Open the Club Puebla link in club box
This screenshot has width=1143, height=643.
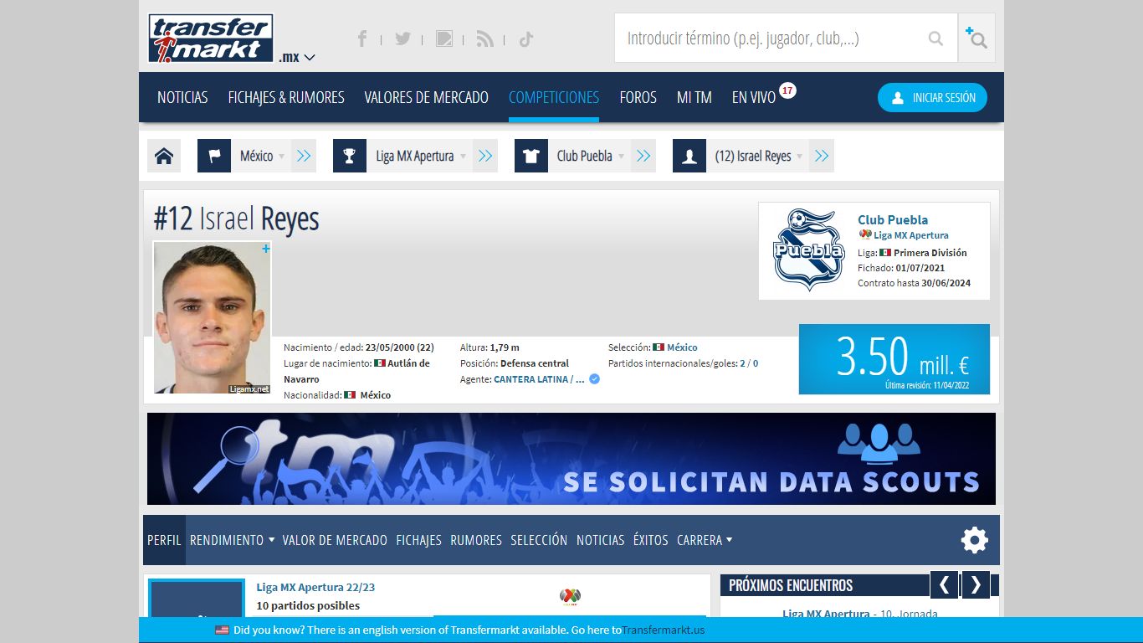(893, 219)
